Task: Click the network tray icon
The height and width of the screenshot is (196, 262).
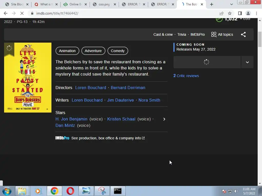Action: pyautogui.click(x=230, y=191)
